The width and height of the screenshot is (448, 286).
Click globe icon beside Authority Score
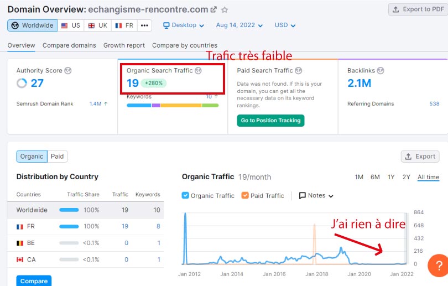coord(67,70)
